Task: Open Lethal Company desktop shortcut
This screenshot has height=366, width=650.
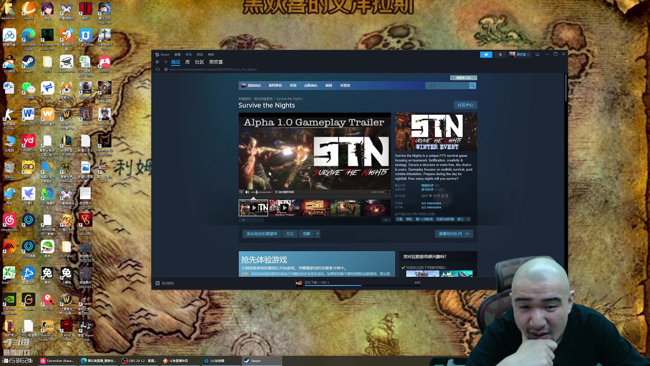Action: click(67, 330)
